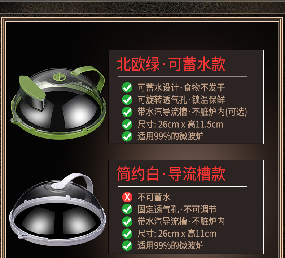Viewport: 285px width, 258px height.
Task: Click the green checkmark beside 可蓄水设计
Action: (127, 87)
